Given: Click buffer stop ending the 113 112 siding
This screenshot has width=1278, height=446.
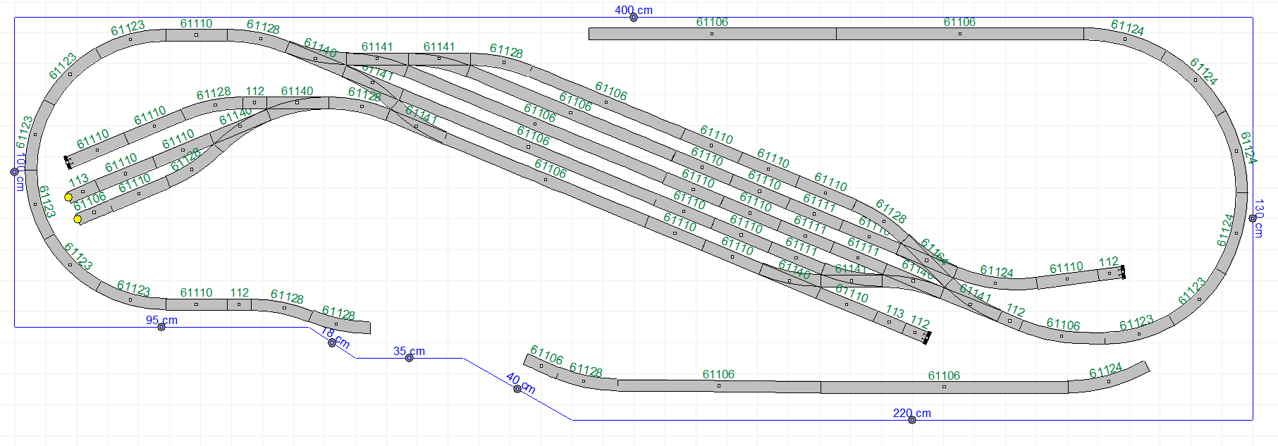Looking at the screenshot, I should [x=927, y=338].
